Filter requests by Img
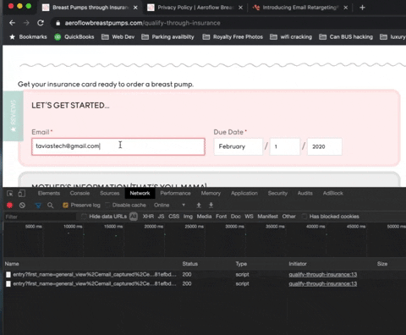The height and width of the screenshot is (335, 406). click(188, 217)
